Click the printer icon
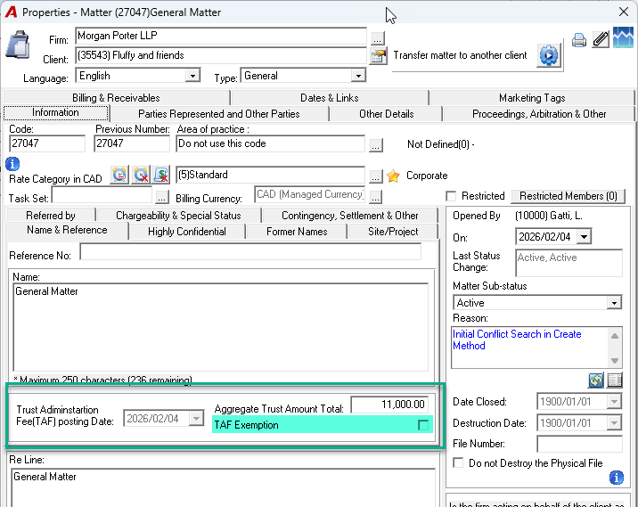The height and width of the screenshot is (507, 638). tap(579, 40)
